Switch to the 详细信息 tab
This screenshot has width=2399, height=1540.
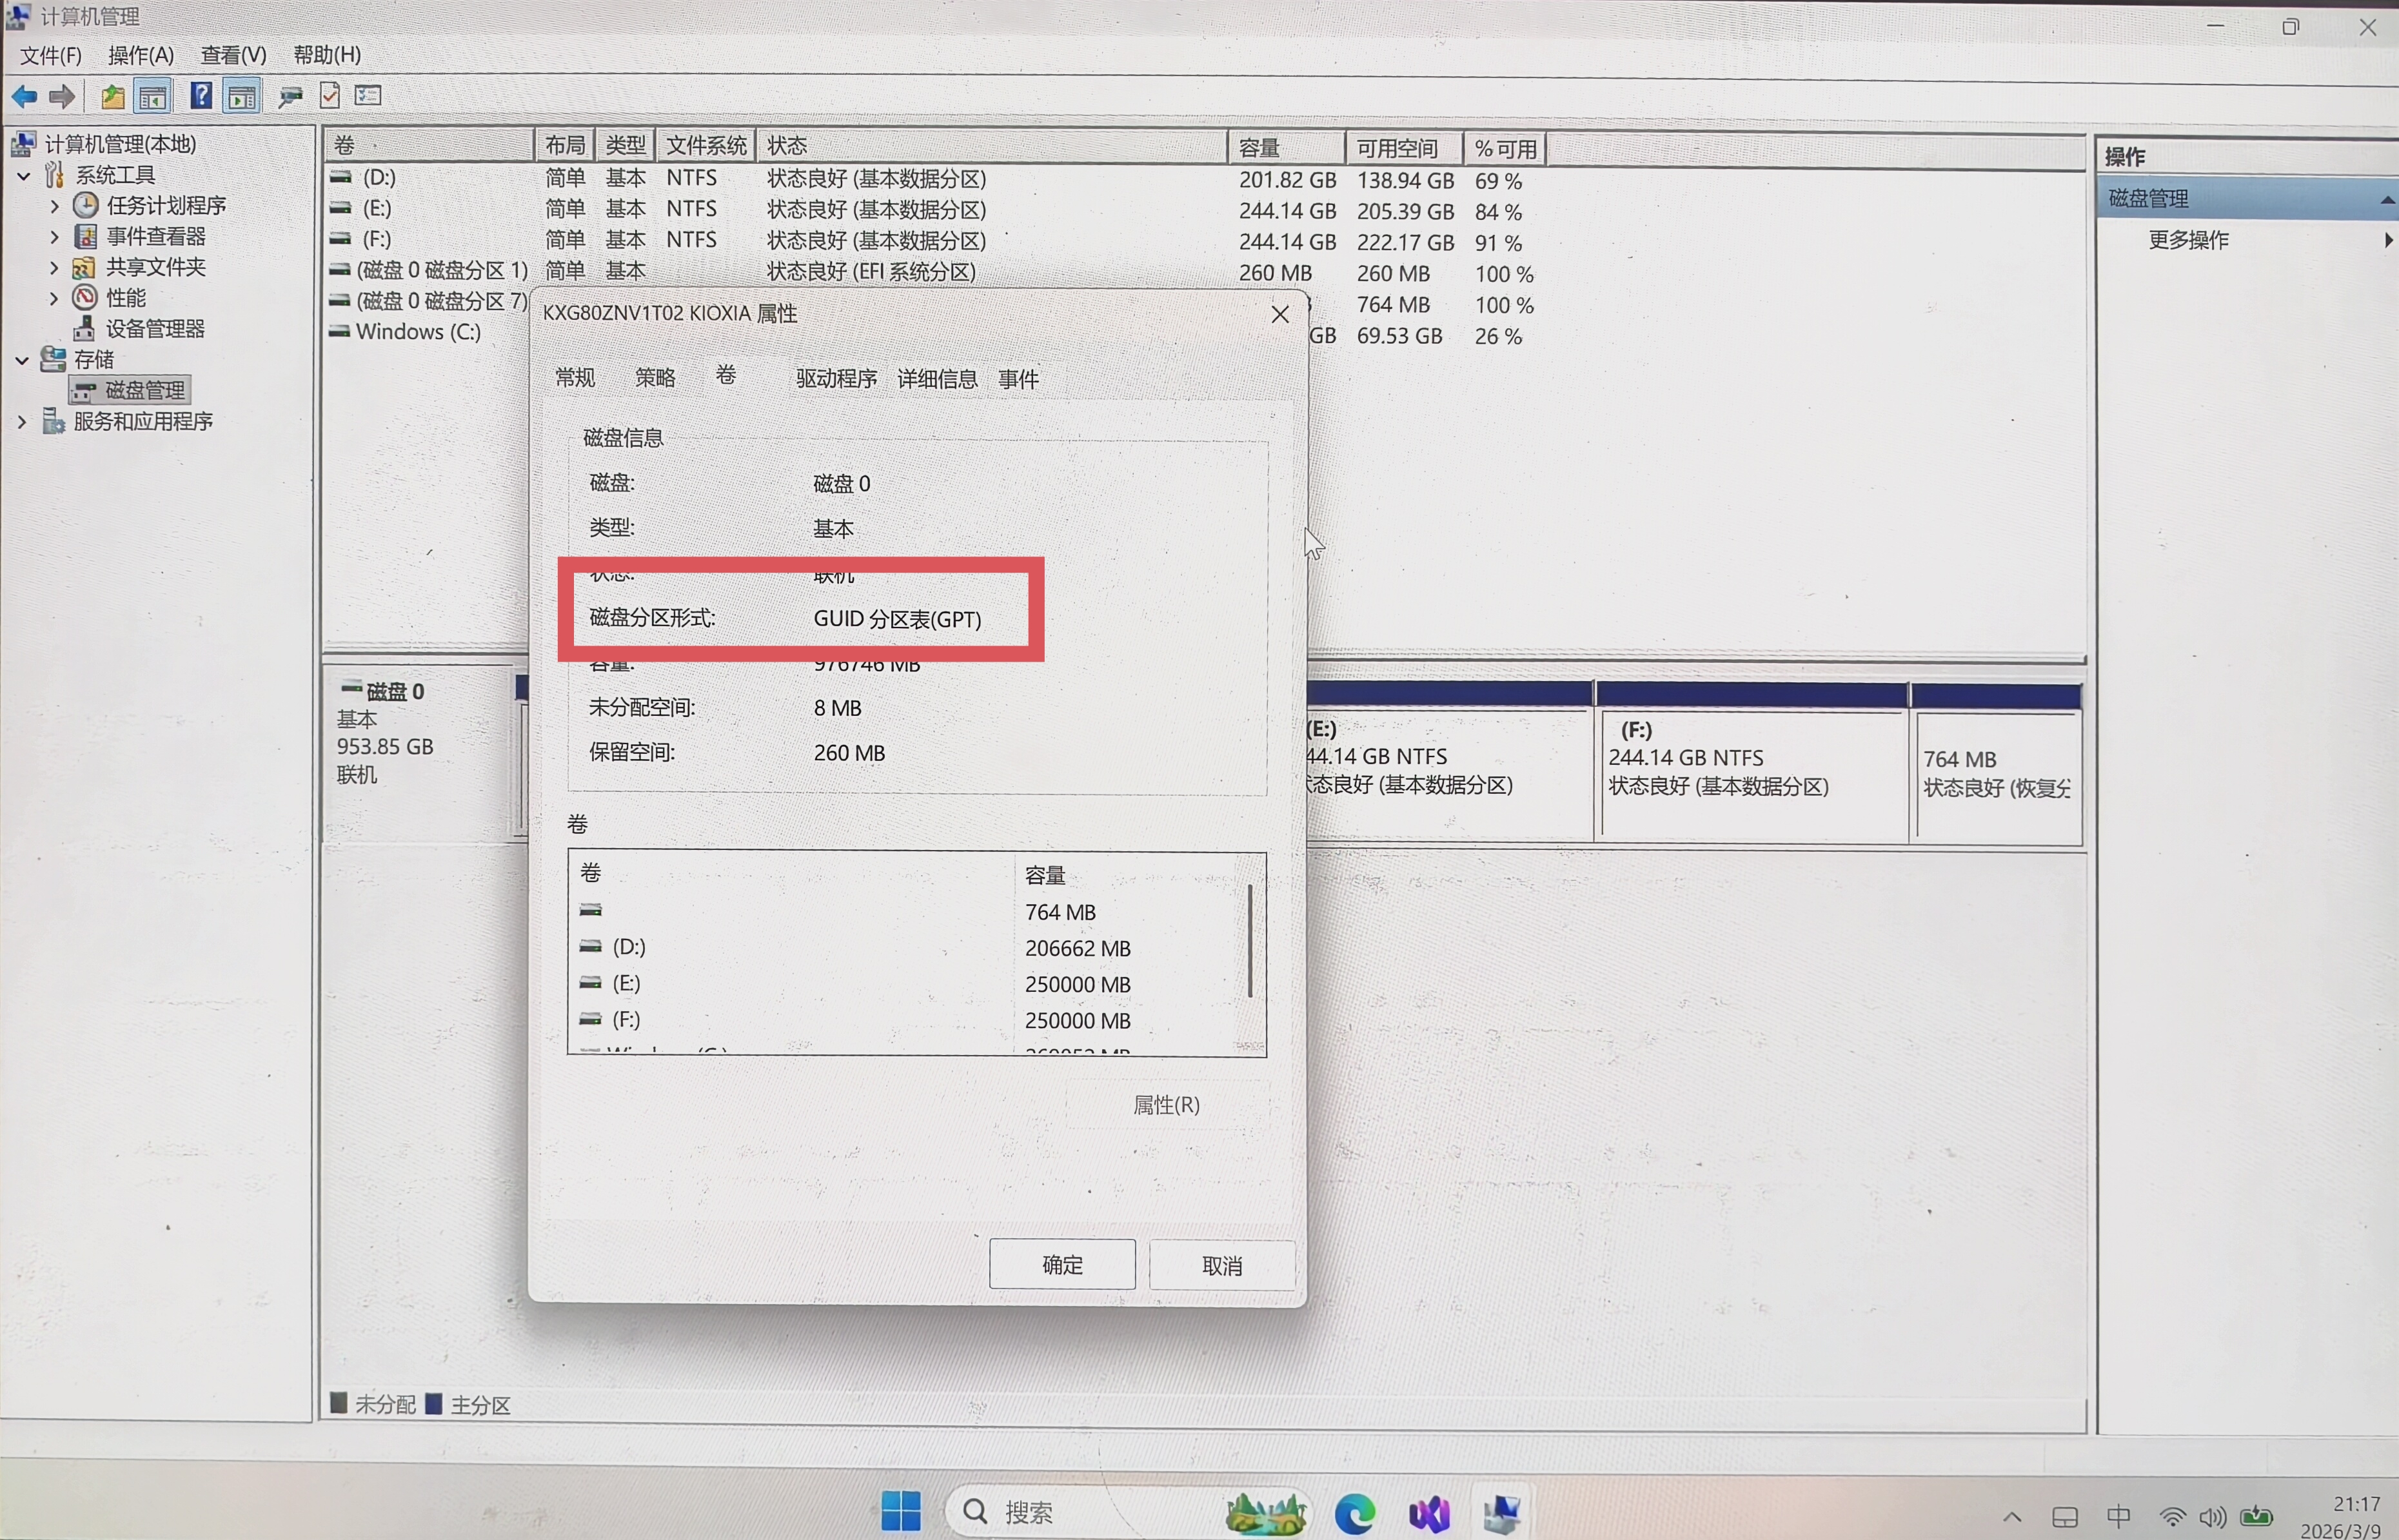[x=937, y=379]
